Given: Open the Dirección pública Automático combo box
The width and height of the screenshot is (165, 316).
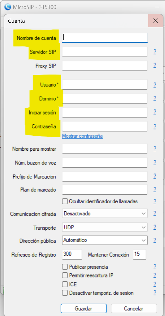Looking at the screenshot, I should point(105,240).
